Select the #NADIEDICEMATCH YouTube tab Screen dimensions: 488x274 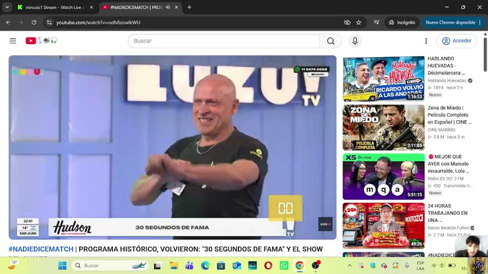pos(136,7)
